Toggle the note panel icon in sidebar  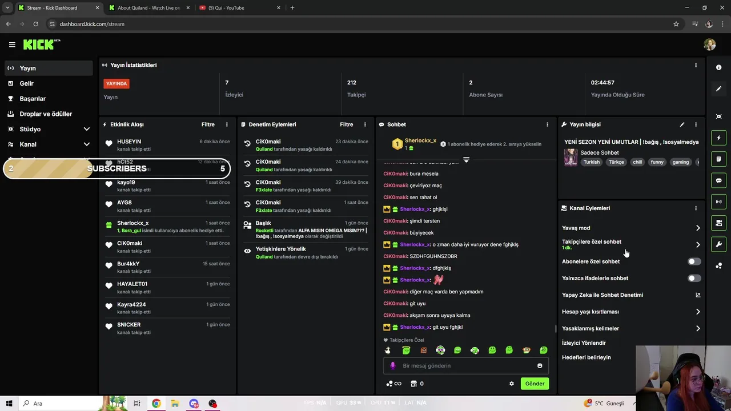718,159
